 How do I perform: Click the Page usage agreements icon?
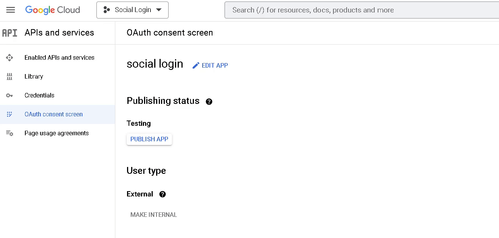tap(9, 133)
